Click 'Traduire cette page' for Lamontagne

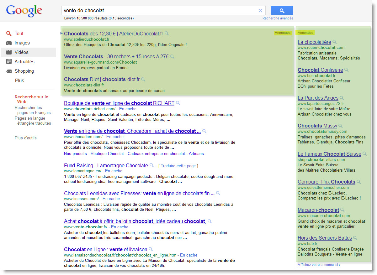[178, 166]
